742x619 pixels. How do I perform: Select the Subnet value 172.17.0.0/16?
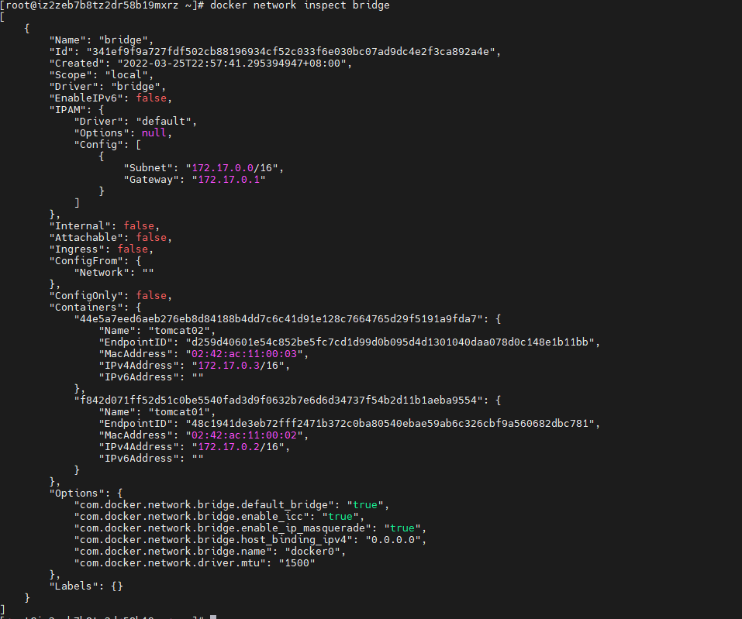coord(232,168)
